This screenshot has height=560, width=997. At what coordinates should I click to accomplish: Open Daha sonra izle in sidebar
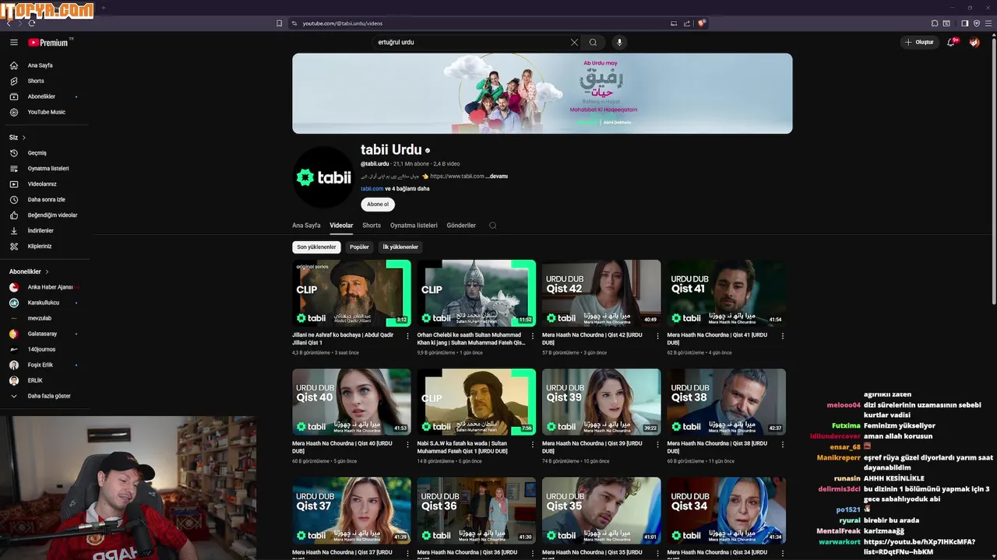click(47, 200)
